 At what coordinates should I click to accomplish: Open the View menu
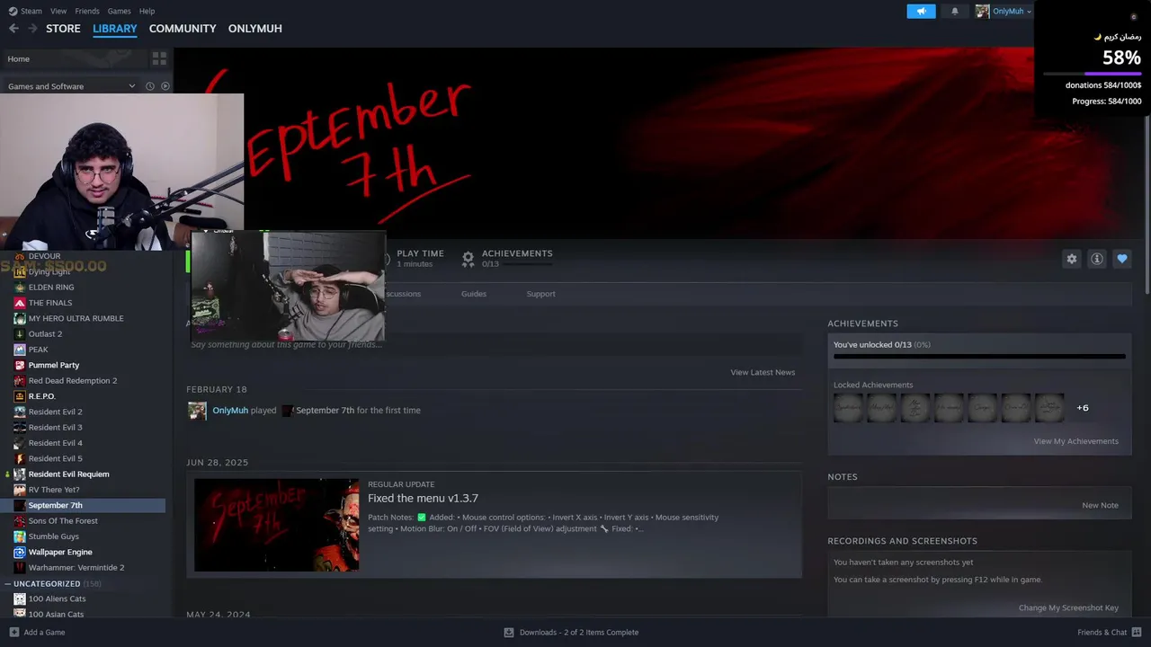click(x=58, y=11)
